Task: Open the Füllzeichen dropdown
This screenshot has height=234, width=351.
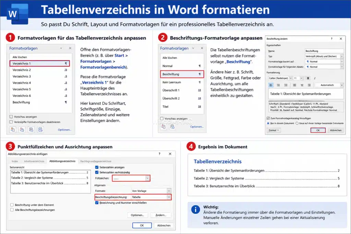Action: point(147,178)
